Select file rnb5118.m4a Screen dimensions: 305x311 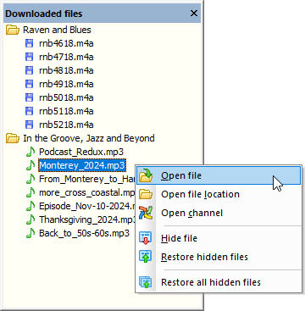[66, 111]
